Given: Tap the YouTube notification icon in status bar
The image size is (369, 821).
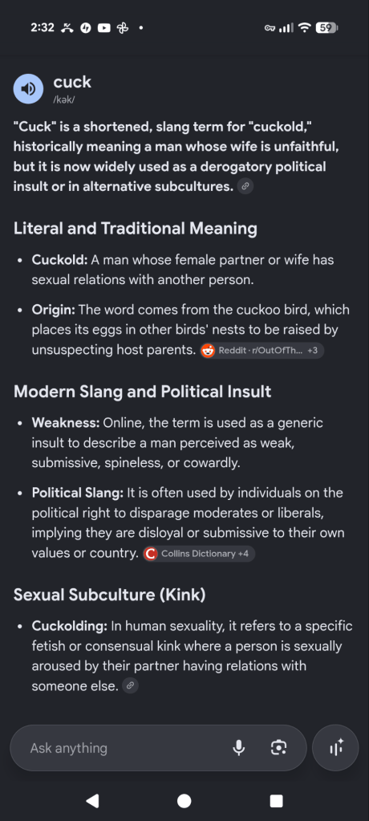Looking at the screenshot, I should pos(104,28).
